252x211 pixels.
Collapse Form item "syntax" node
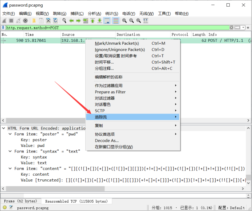click(10, 151)
